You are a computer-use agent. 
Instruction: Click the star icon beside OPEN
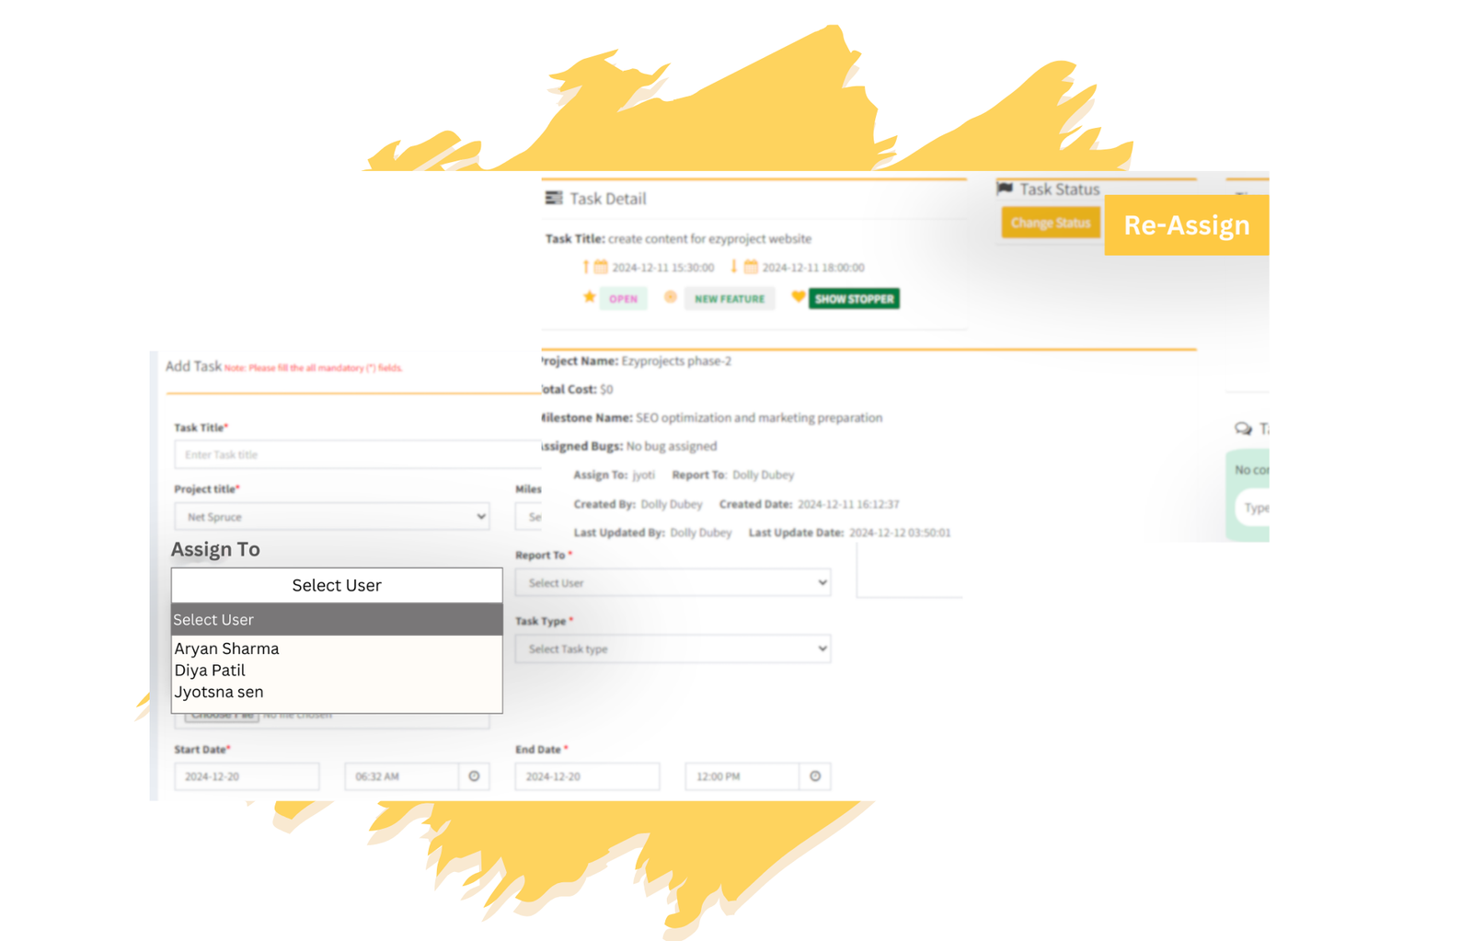(589, 297)
